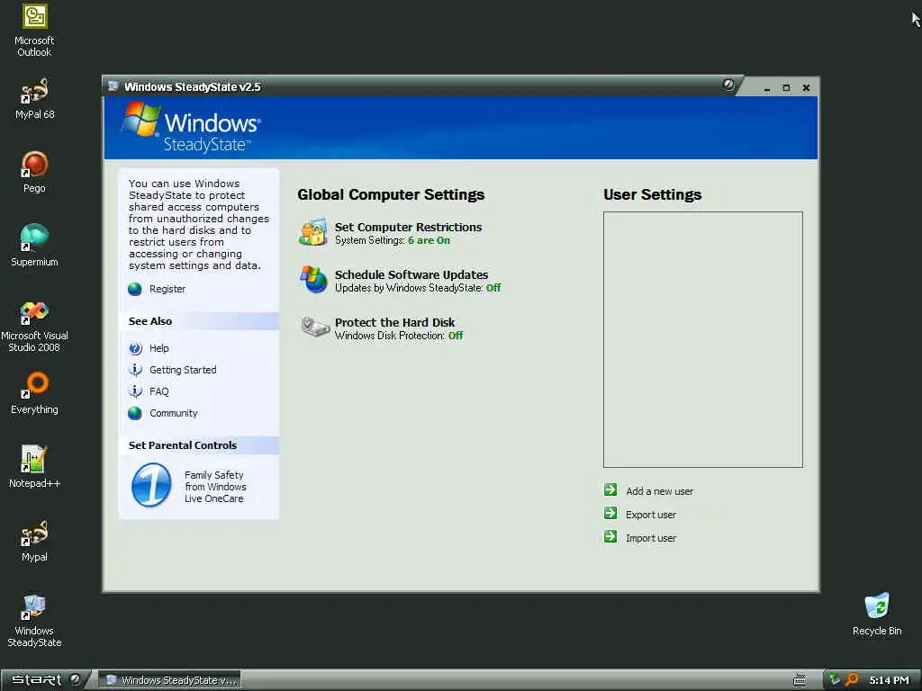
Task: Click the Windows SteadyState taskbar button
Action: tap(170, 680)
